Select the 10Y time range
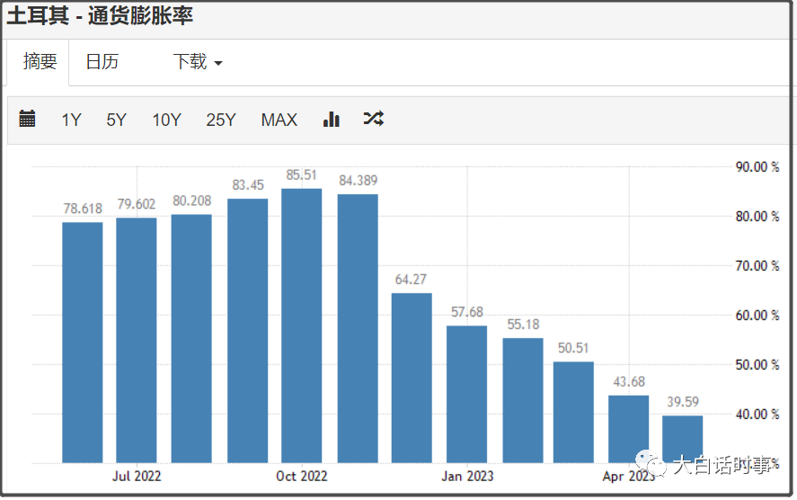The image size is (797, 500). click(x=167, y=120)
